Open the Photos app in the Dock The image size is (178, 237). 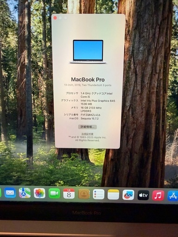39,193
